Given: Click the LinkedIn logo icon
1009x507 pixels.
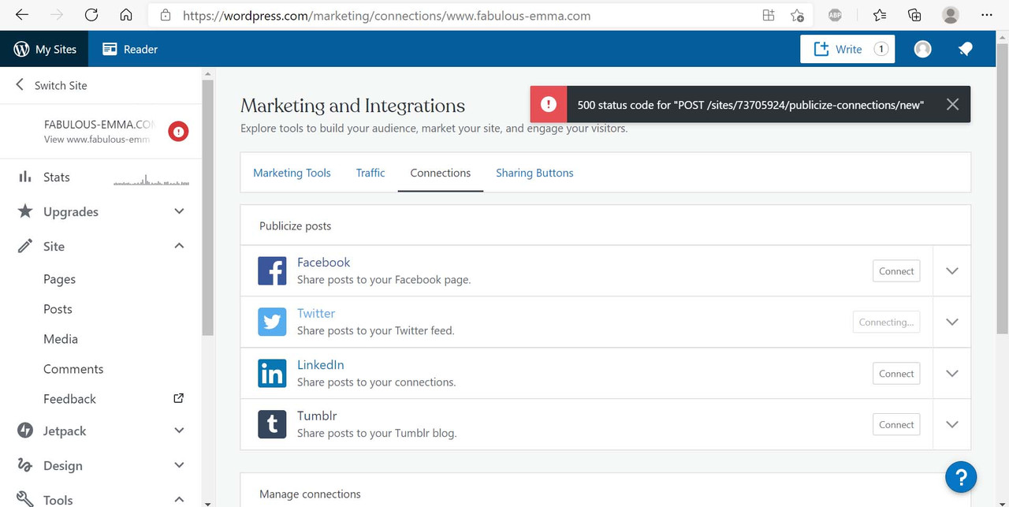Looking at the screenshot, I should coord(272,373).
